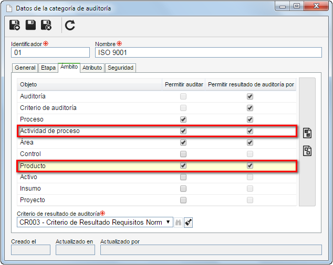Image resolution: width=333 pixels, height=265 pixels.
Task: Click the Objeto column header
Action: click(x=89, y=84)
